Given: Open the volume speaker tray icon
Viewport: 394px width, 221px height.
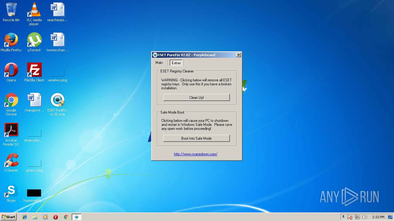Looking at the screenshot, I should pos(365,217).
